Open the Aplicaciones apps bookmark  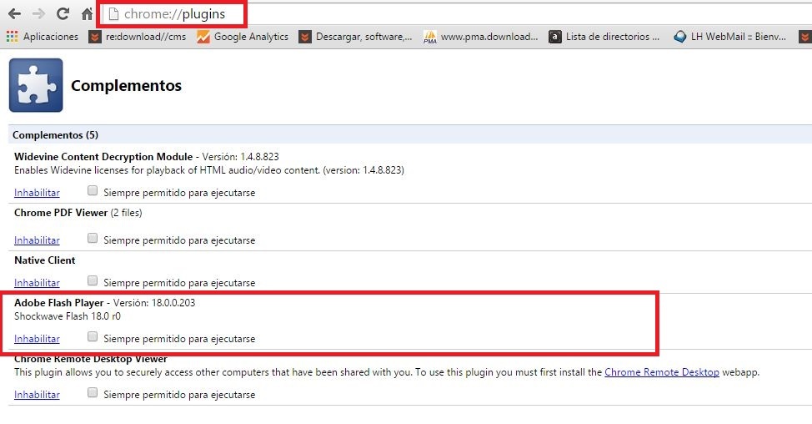[43, 37]
